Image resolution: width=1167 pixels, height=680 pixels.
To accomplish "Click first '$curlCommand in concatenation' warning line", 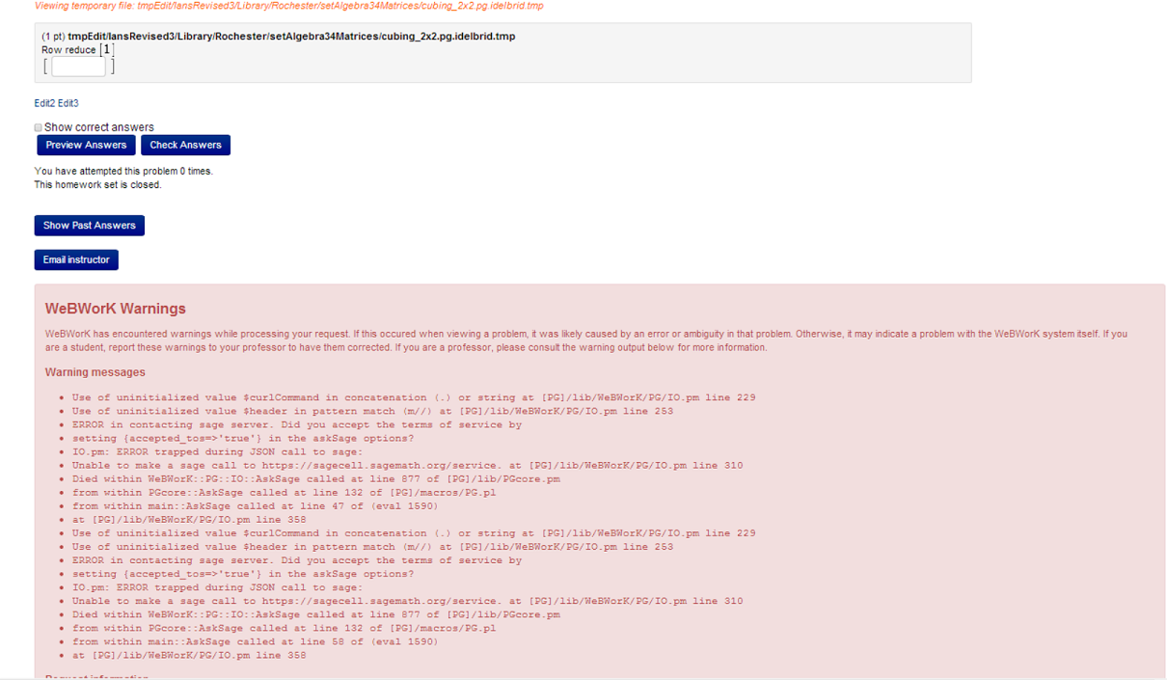I will pos(414,397).
